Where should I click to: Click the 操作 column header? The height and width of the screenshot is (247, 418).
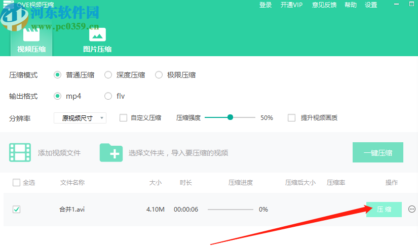coord(392,183)
